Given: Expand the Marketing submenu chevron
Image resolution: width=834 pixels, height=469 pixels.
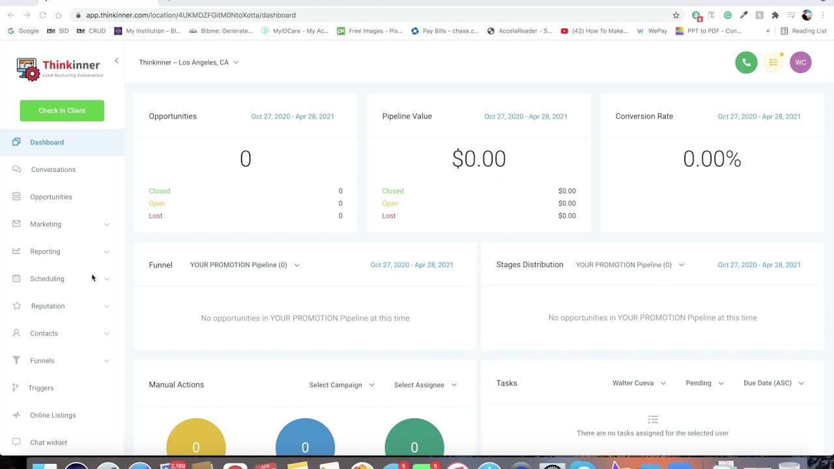Looking at the screenshot, I should pyautogui.click(x=107, y=225).
